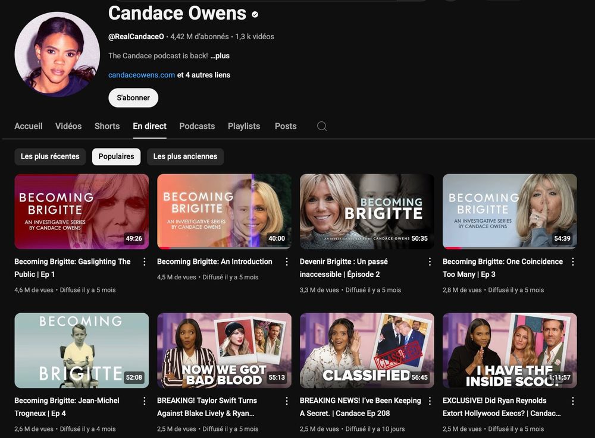Image resolution: width=595 pixels, height=438 pixels.
Task: Switch to the Podcasts tab
Action: tap(197, 126)
